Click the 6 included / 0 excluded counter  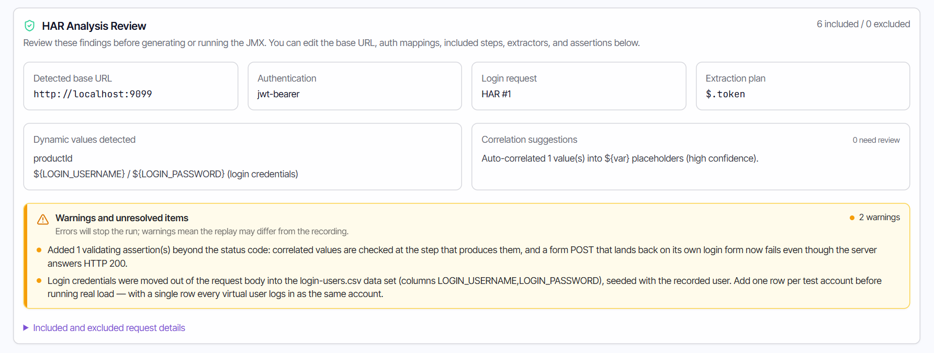863,24
